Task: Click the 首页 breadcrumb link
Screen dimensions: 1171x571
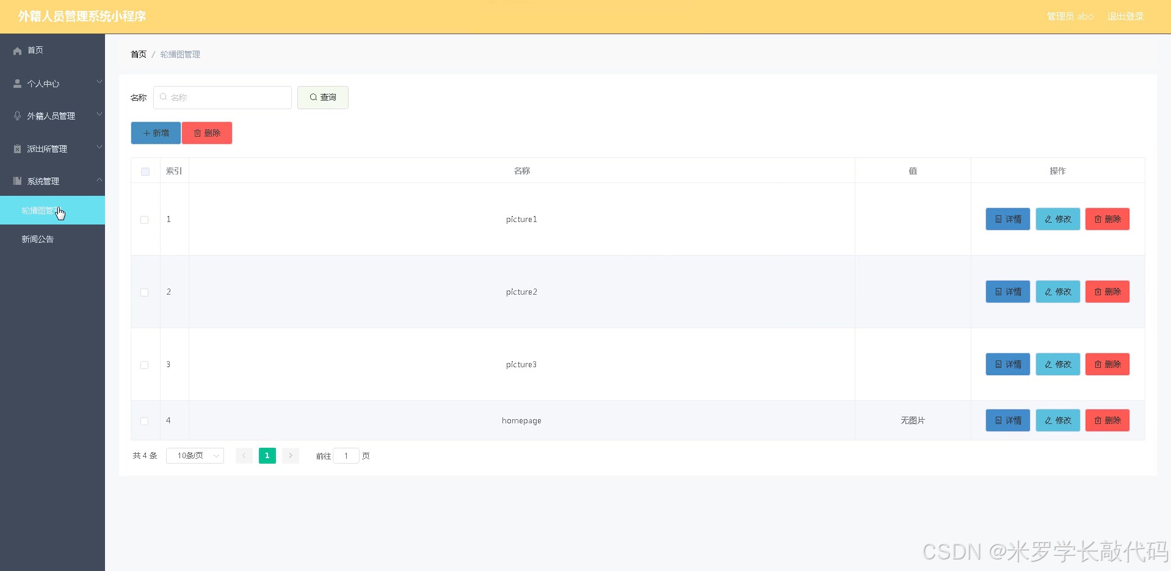Action: tap(139, 54)
